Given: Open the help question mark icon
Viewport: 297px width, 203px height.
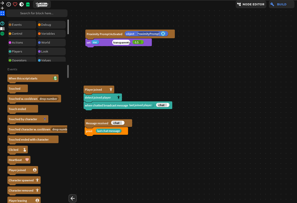Looking at the screenshot, I should pyautogui.click(x=2, y=23).
